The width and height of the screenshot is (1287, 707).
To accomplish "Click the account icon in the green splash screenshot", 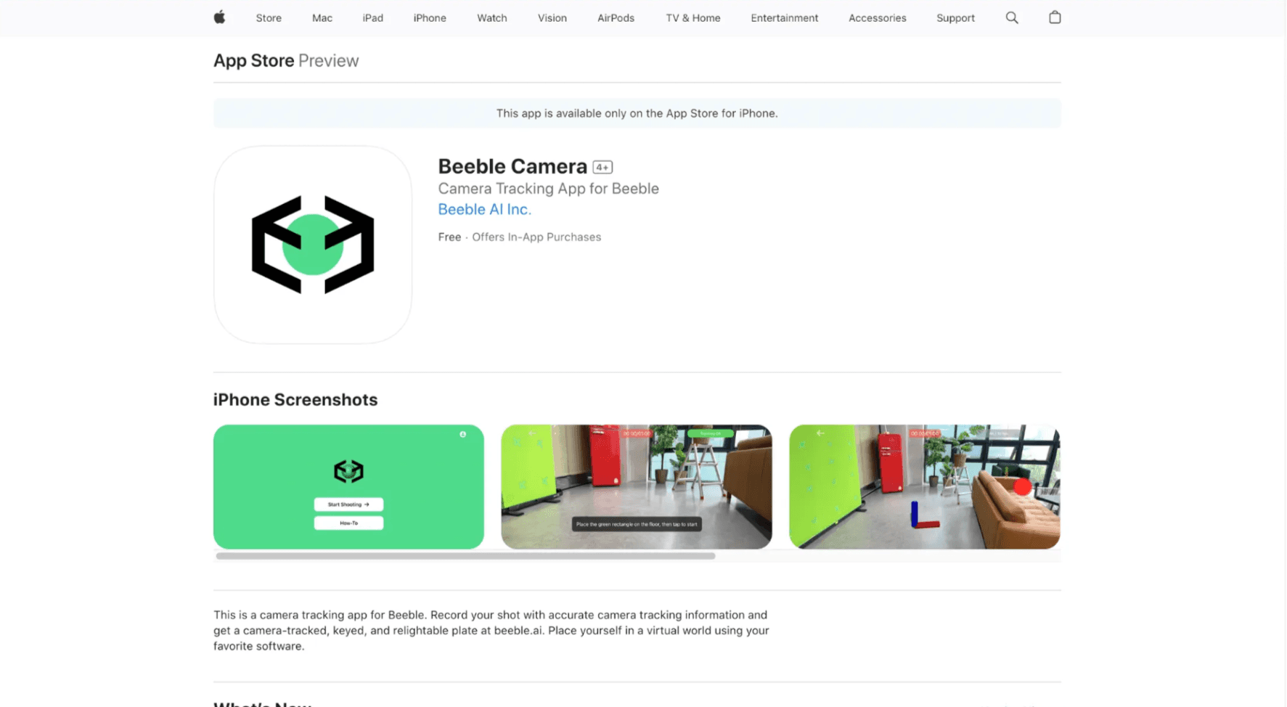I will tap(464, 435).
